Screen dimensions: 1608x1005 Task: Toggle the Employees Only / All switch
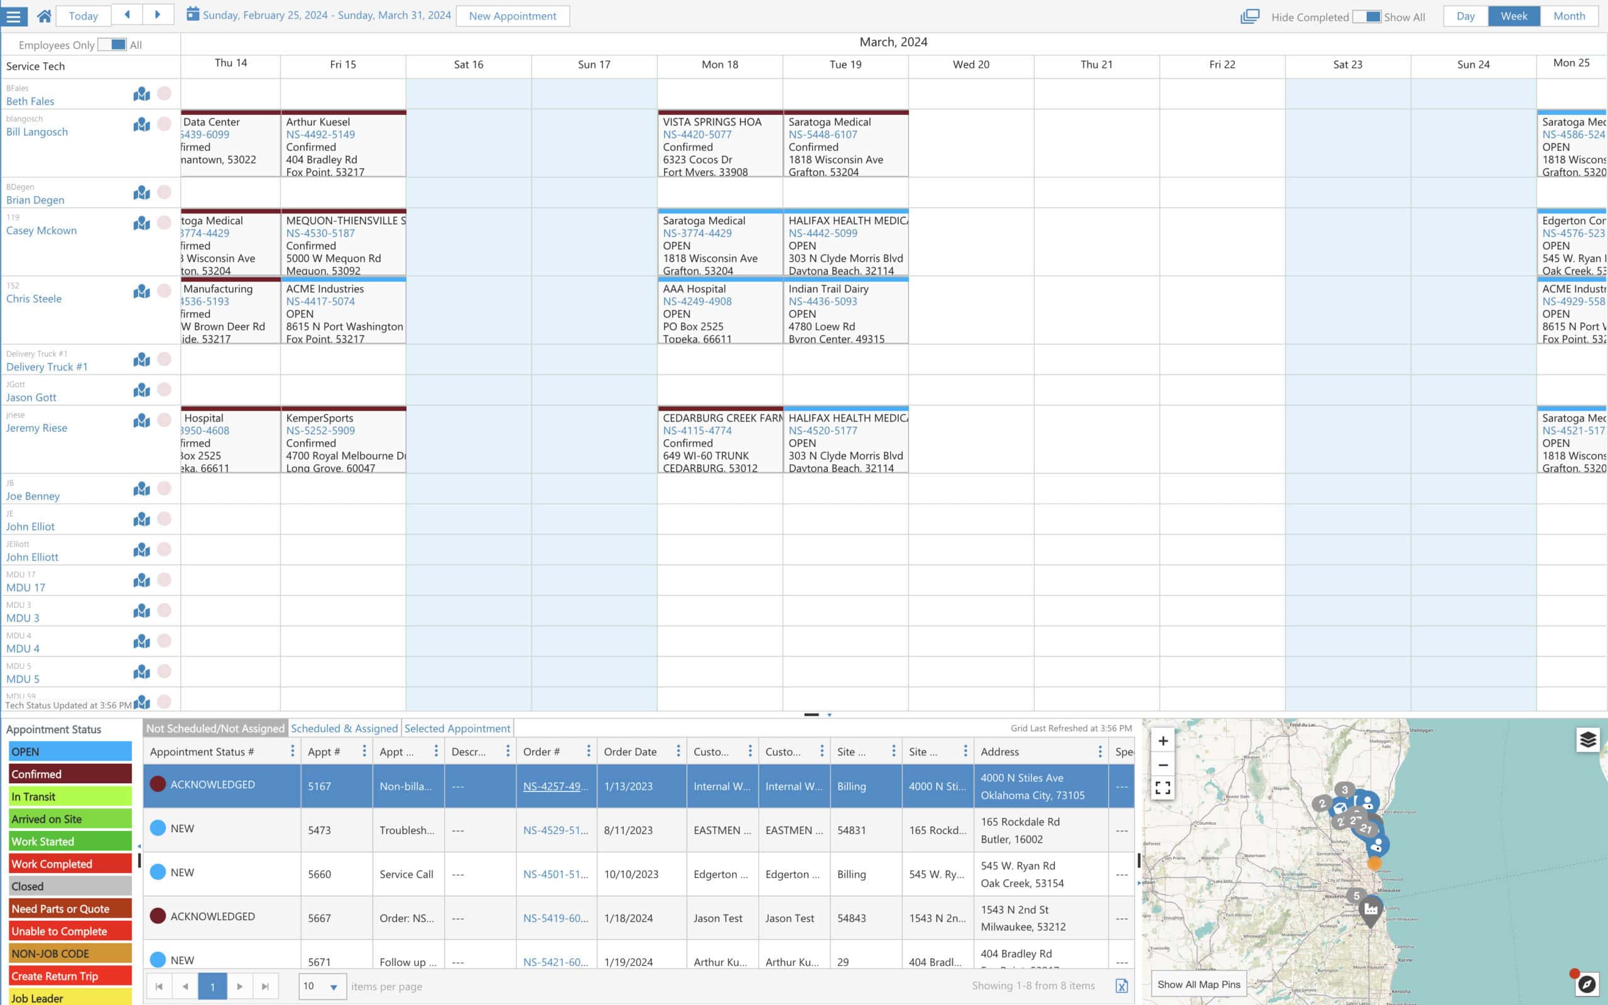tap(113, 45)
